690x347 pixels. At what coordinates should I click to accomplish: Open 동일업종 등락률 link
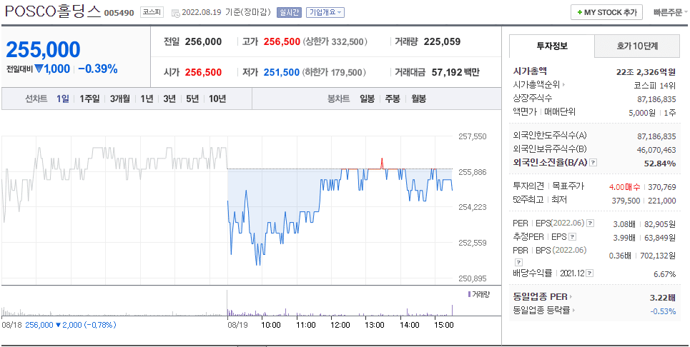point(542,311)
